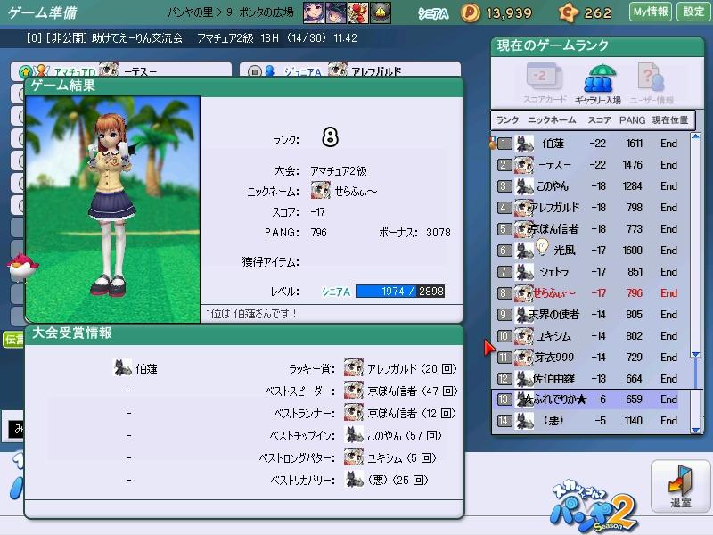The image size is (713, 535).
Task: Open the 設定 settings button
Action: pyautogui.click(x=693, y=12)
